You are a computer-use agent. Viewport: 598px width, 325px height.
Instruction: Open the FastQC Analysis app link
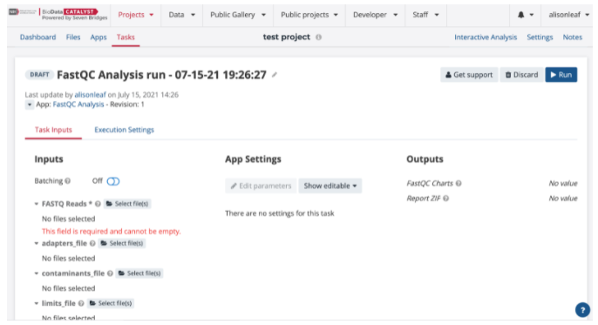point(78,105)
